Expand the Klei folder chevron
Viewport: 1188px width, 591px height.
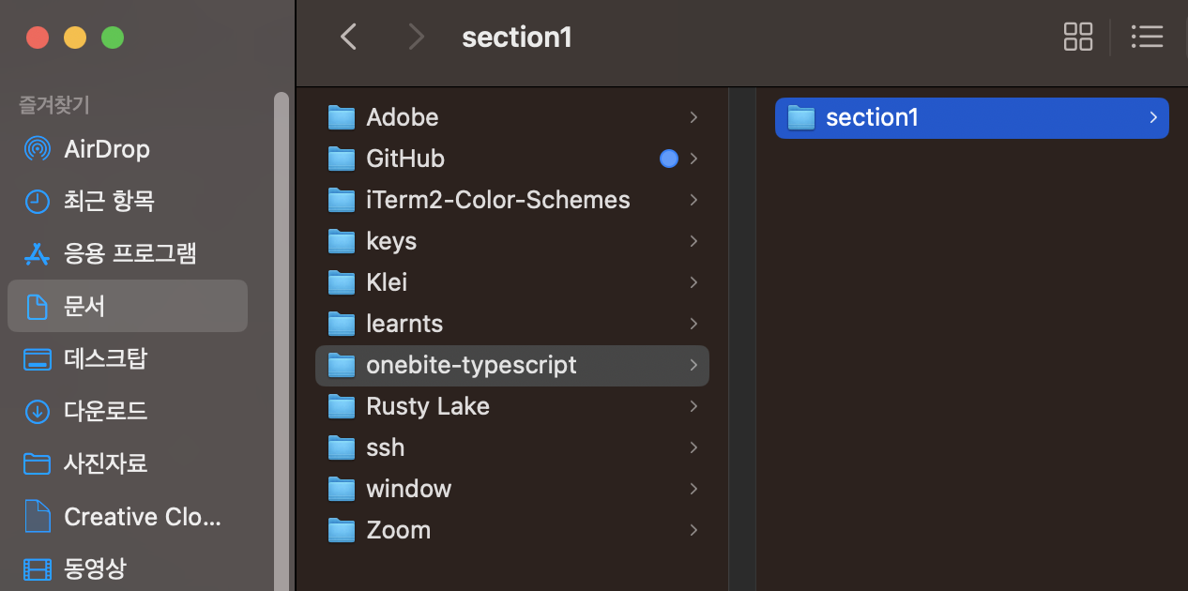(693, 282)
